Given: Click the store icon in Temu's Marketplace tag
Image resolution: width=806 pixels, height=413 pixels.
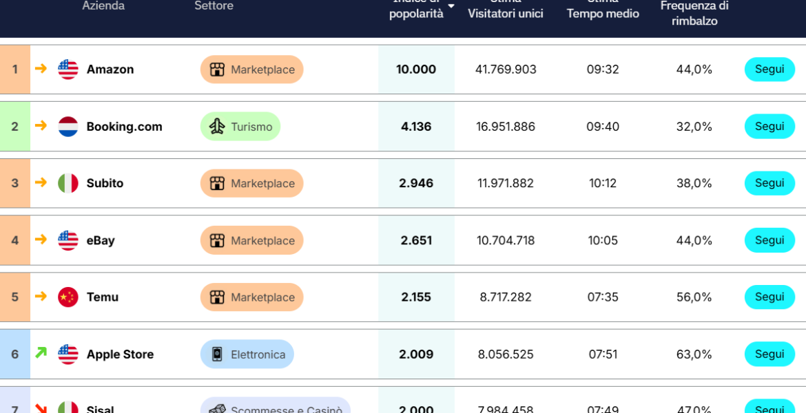Looking at the screenshot, I should click(218, 297).
